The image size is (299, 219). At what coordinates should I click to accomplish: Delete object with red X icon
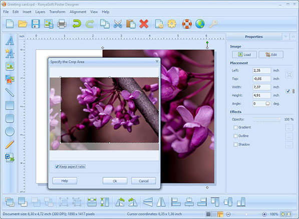144,24
